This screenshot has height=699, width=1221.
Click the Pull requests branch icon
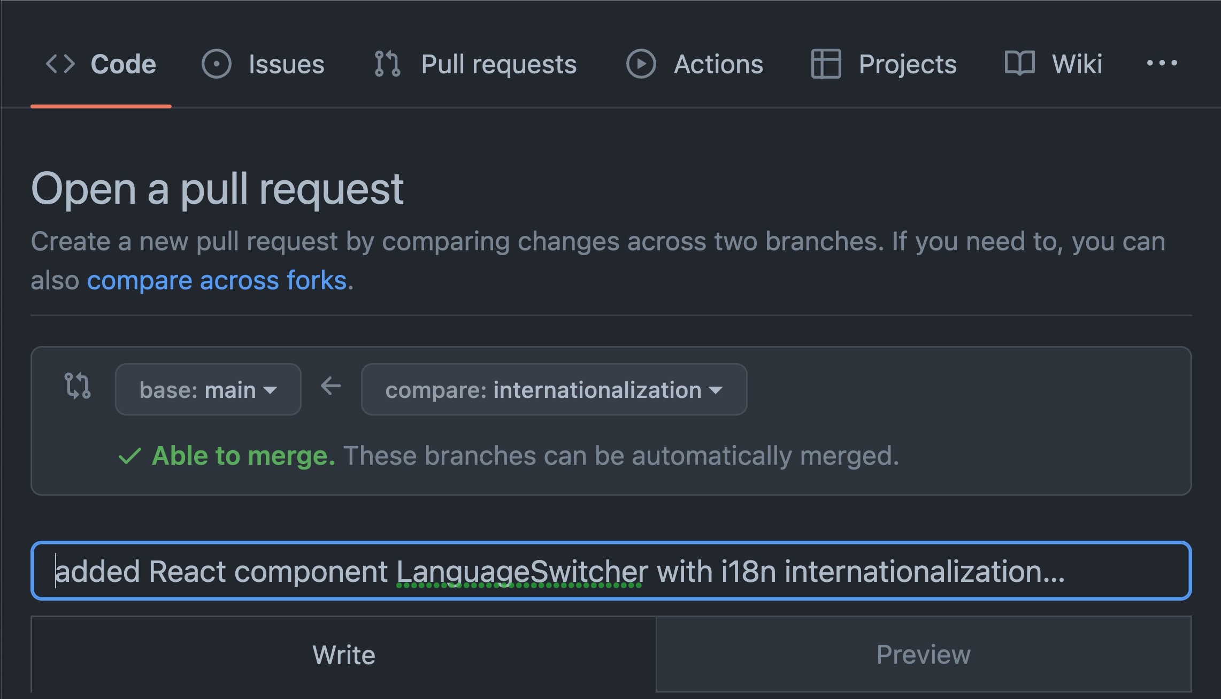pos(387,64)
